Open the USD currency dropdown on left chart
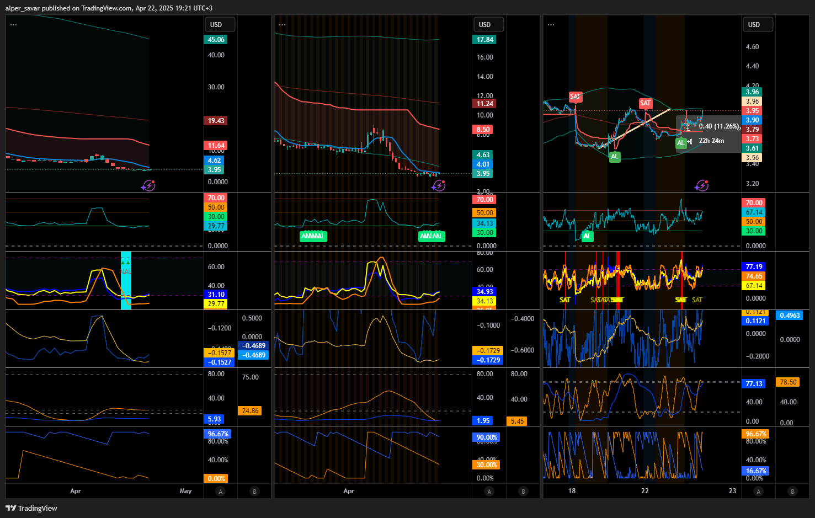The height and width of the screenshot is (518, 815). [220, 24]
